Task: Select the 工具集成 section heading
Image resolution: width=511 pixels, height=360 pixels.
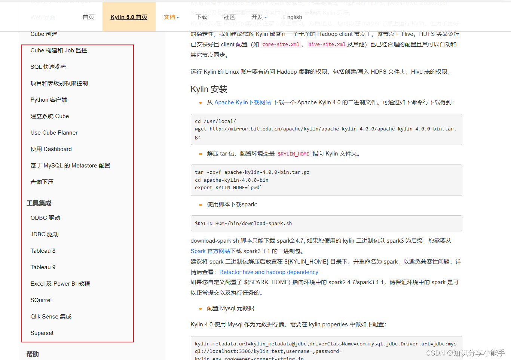Action: [x=39, y=203]
